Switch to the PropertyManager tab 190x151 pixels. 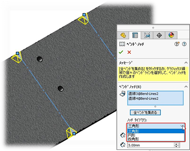click(135, 35)
